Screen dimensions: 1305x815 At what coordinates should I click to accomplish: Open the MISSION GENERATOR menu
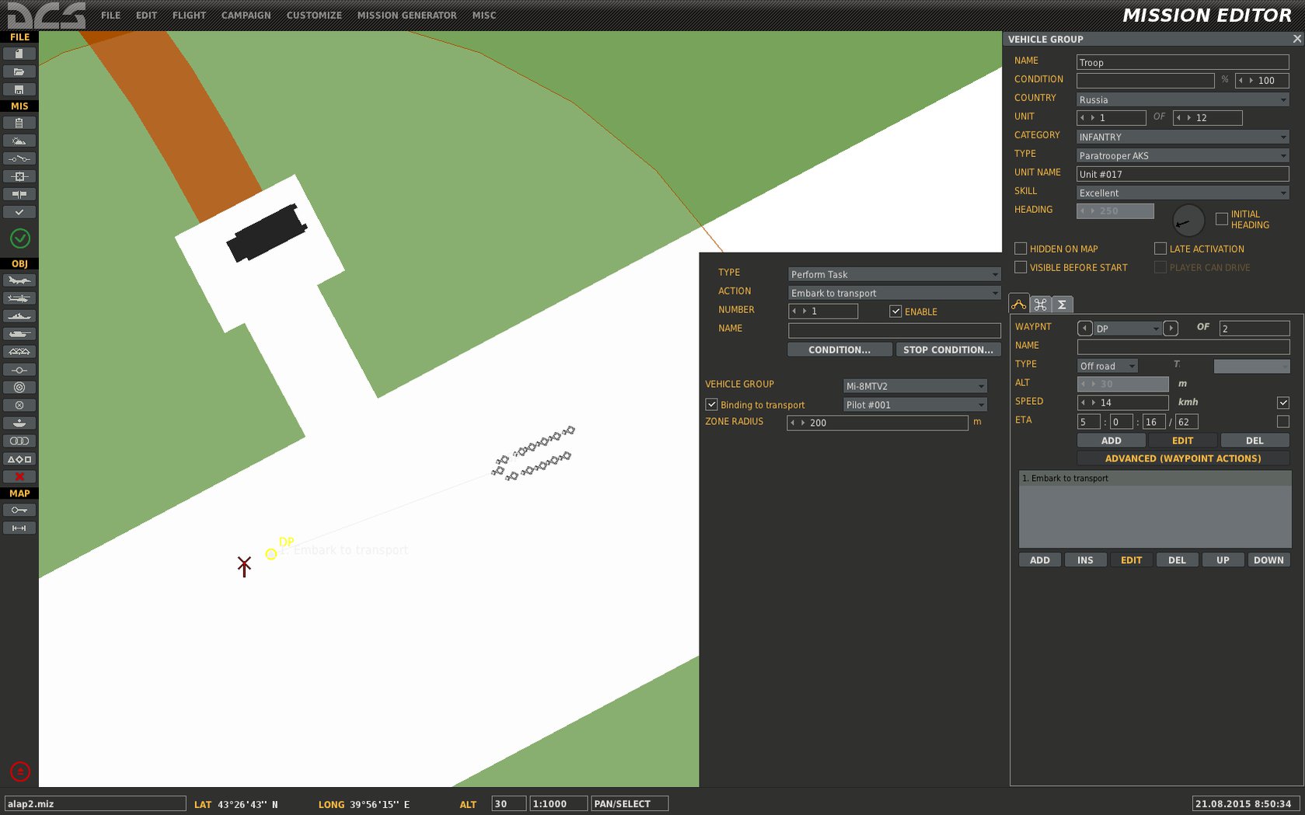click(407, 16)
